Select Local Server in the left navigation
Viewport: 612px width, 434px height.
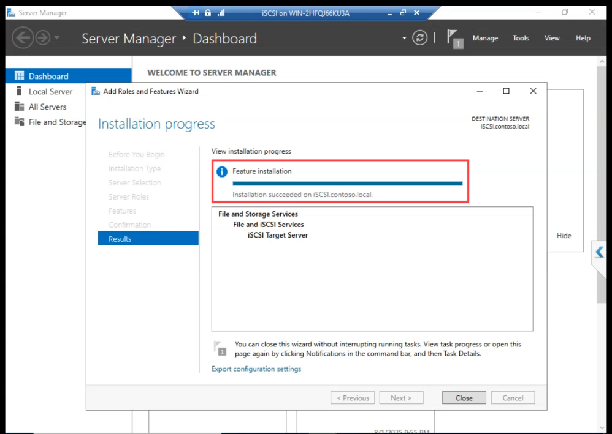pos(50,92)
